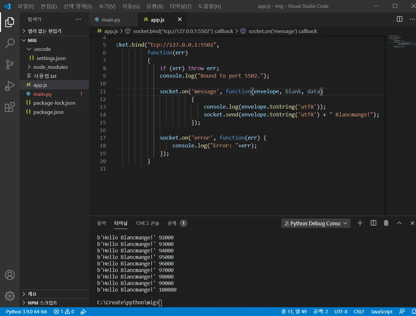
Task: Expand the node_modules folder
Action: 51,67
